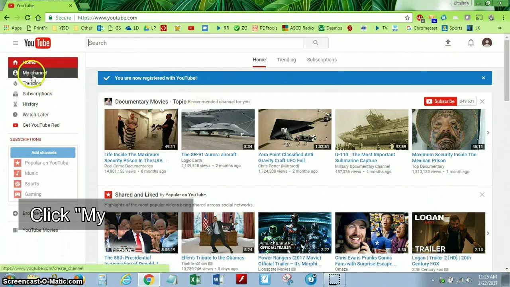Image resolution: width=510 pixels, height=287 pixels.
Task: Show next videos in Shared and Liked shelf
Action: click(x=488, y=233)
